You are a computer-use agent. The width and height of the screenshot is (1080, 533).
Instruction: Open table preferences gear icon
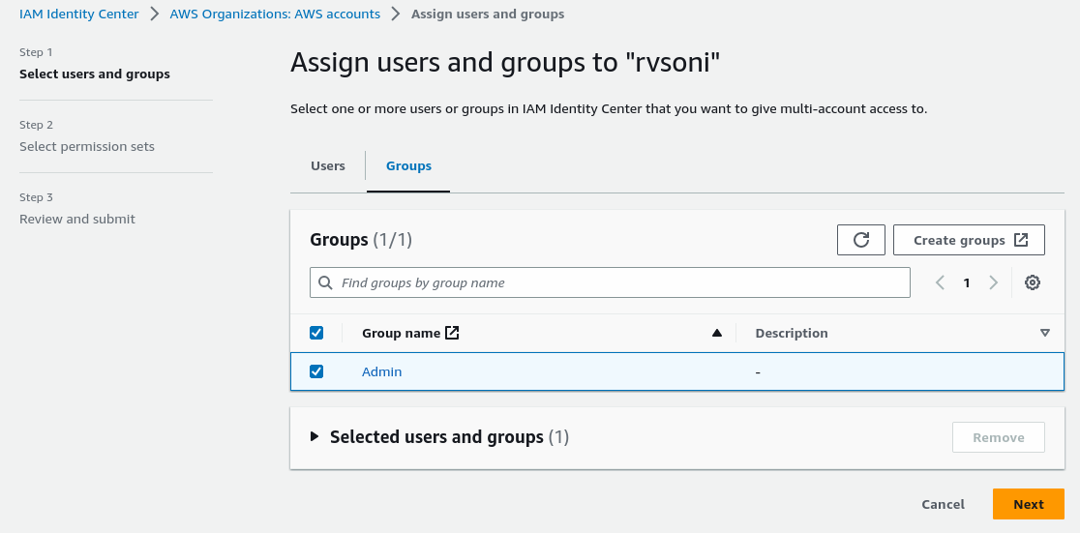point(1033,282)
